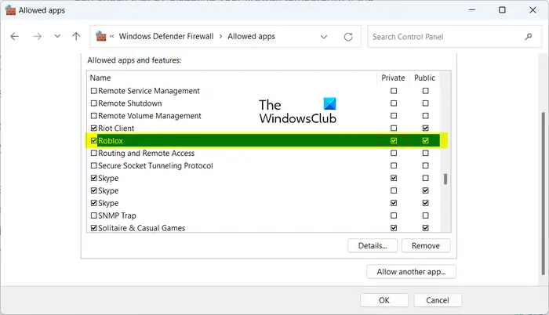The image size is (549, 315).
Task: Click the firewall icon in title bar
Action: pyautogui.click(x=10, y=10)
